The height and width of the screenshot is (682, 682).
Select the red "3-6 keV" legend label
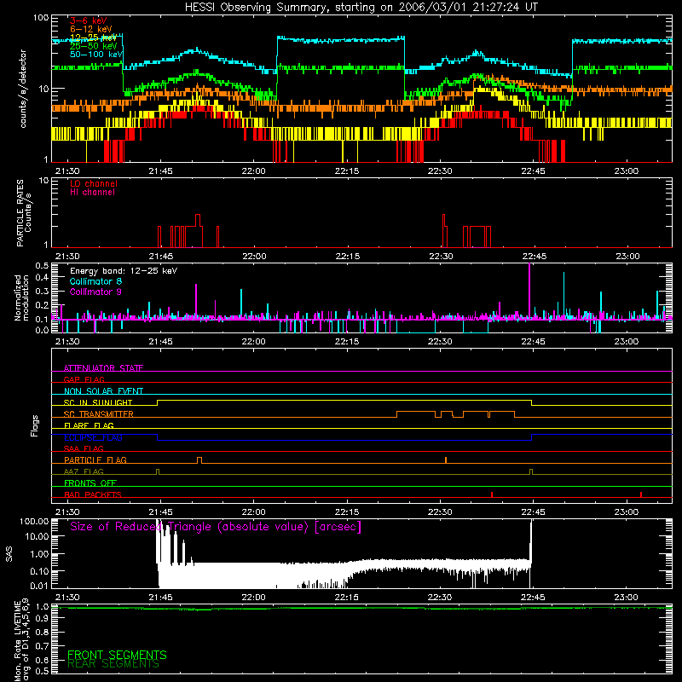point(89,20)
